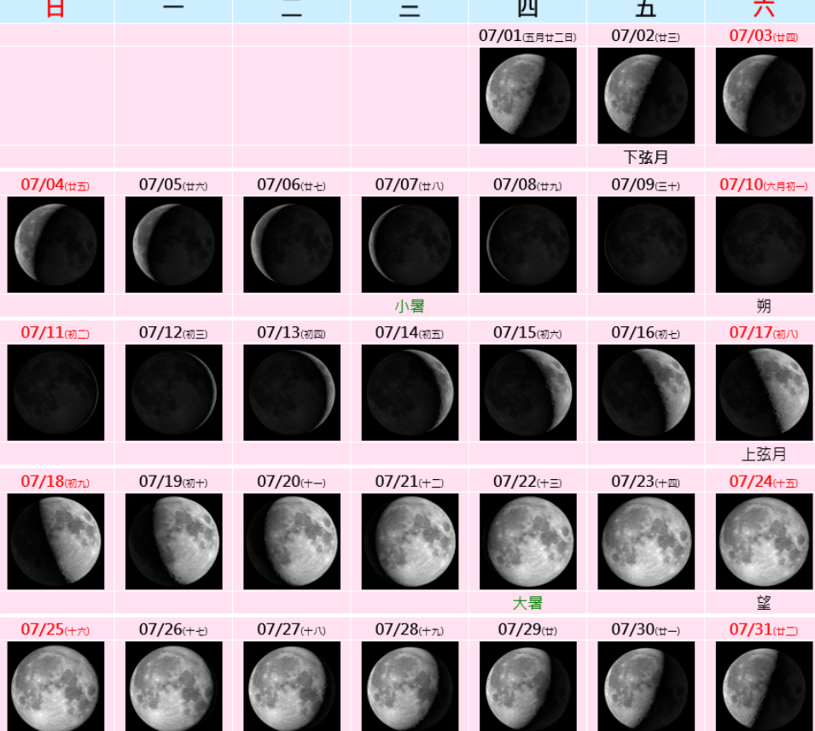815x731 pixels.
Task: Click the 07/04 waning crescent moon image
Action: pyautogui.click(x=55, y=244)
